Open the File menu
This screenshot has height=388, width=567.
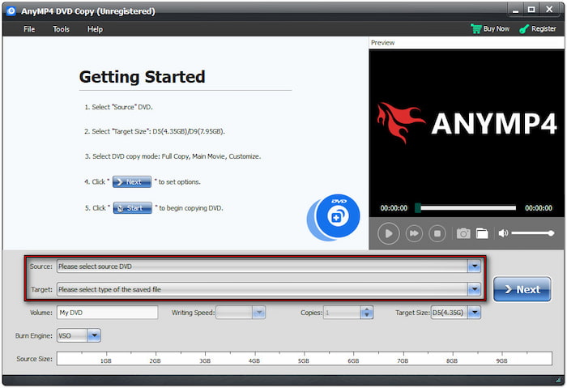click(x=29, y=29)
